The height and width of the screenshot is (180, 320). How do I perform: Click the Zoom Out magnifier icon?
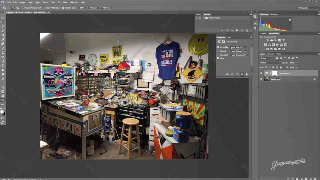click(18, 8)
